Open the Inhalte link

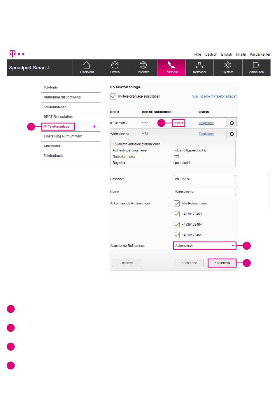(x=241, y=54)
